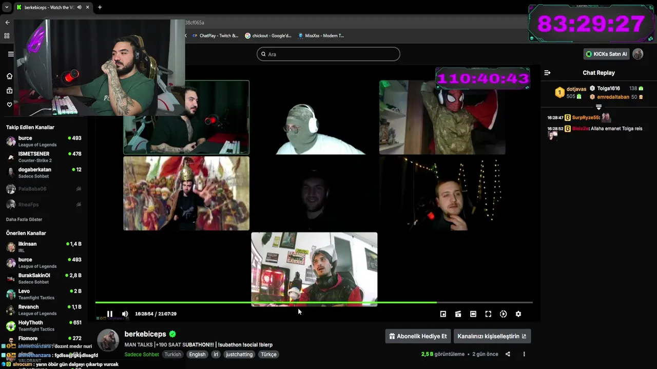Open burce in followed channels list
This screenshot has width=657, height=369.
pyautogui.click(x=44, y=141)
